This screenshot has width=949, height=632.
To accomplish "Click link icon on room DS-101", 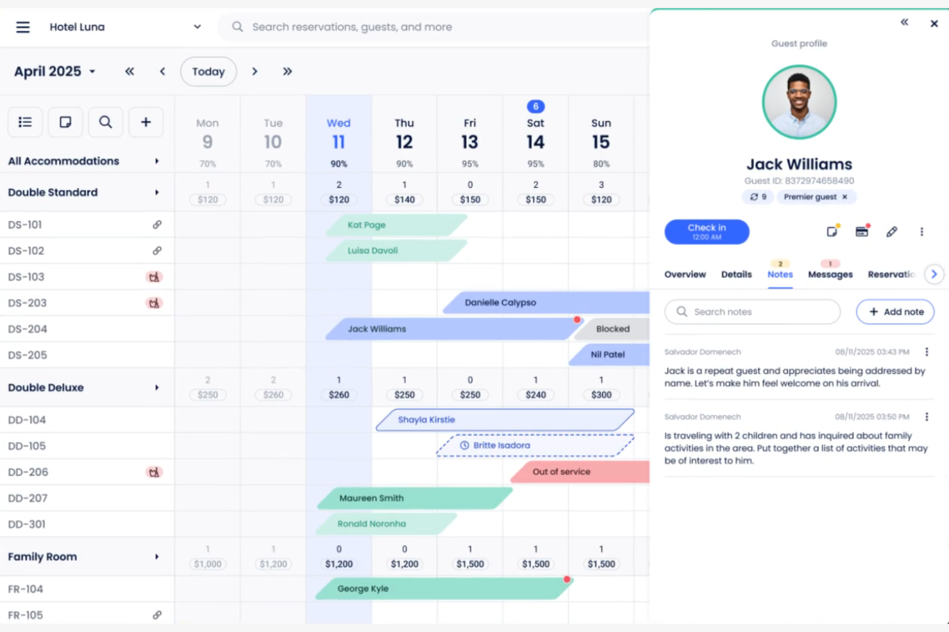I will (x=157, y=225).
